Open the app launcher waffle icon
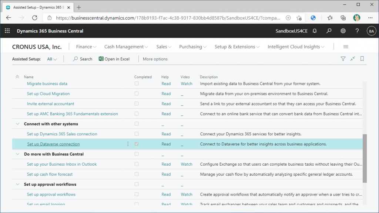Image resolution: width=379 pixels, height=213 pixels. click(7, 31)
